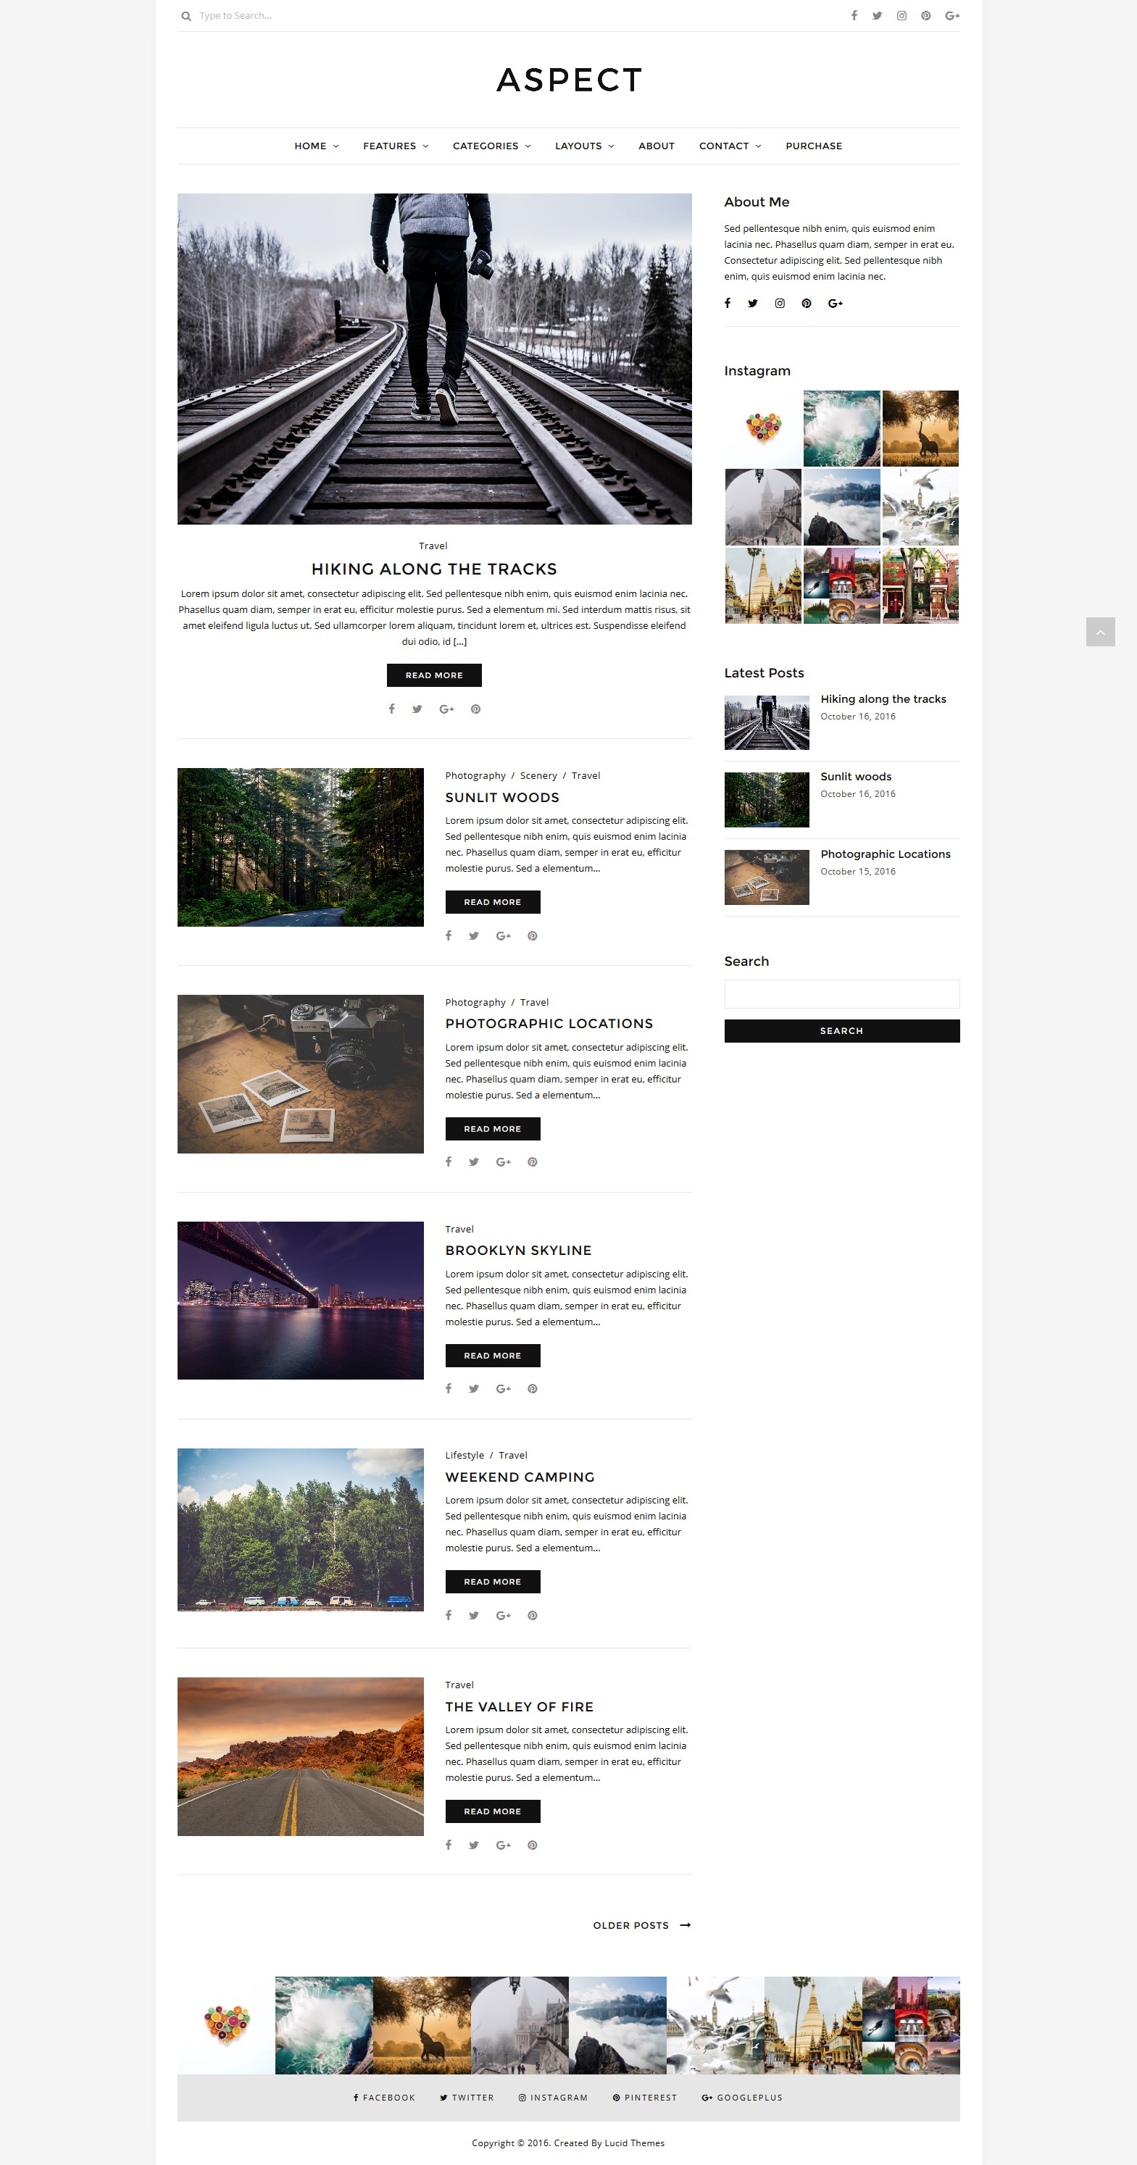Screen dimensions: 1137x2165
Task: Share Sunlit Woods post on Facebook
Action: tap(449, 935)
